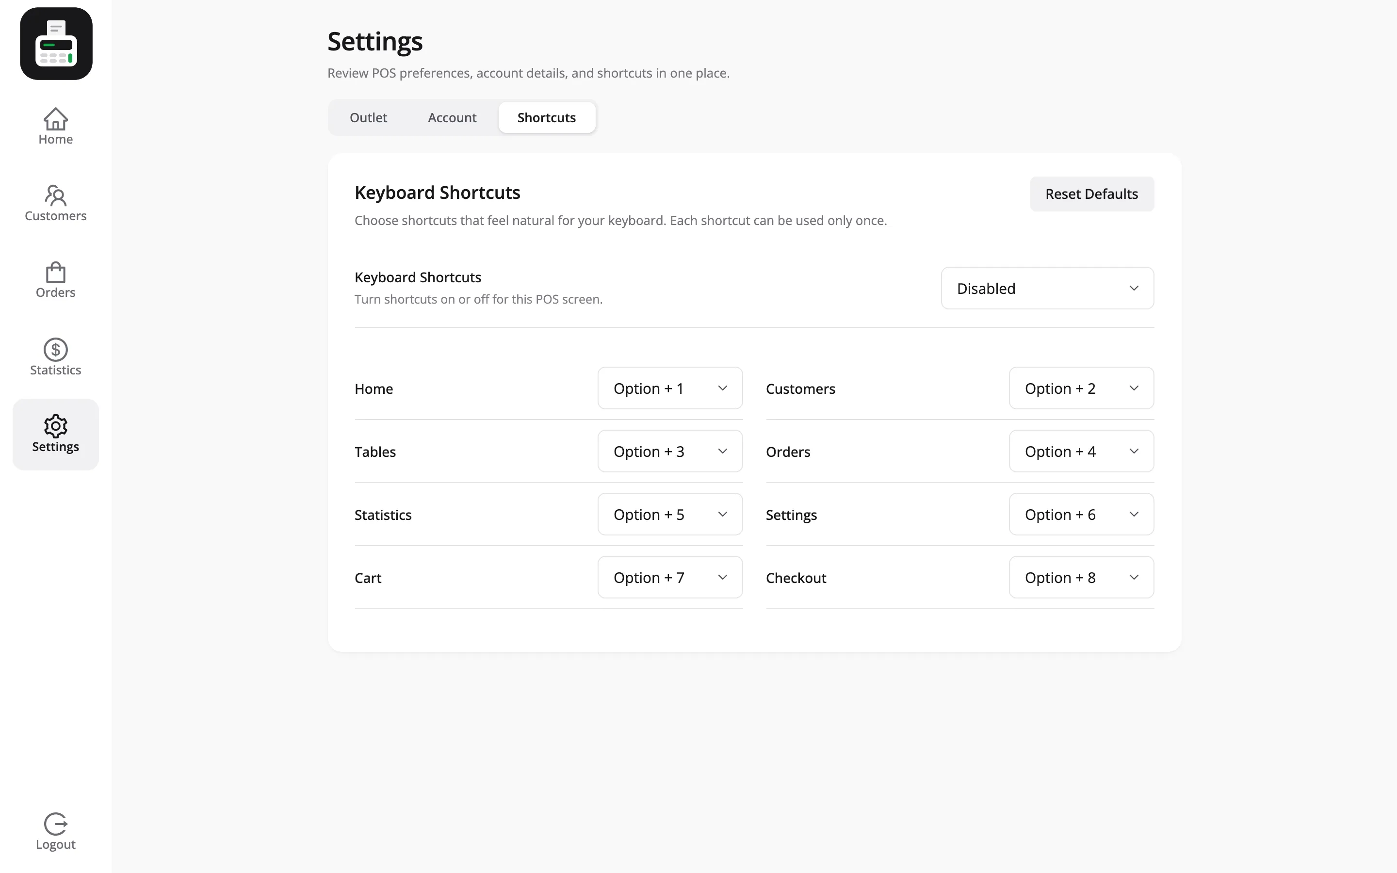Click the POS cash register app logo

(x=56, y=44)
